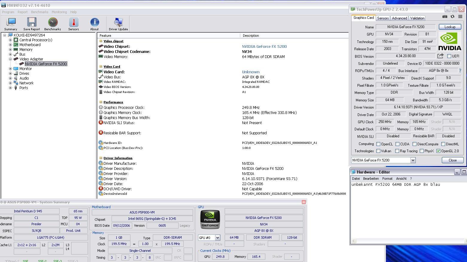Launch the Driver Update icon
This screenshot has width=467, height=262.
pyautogui.click(x=118, y=24)
